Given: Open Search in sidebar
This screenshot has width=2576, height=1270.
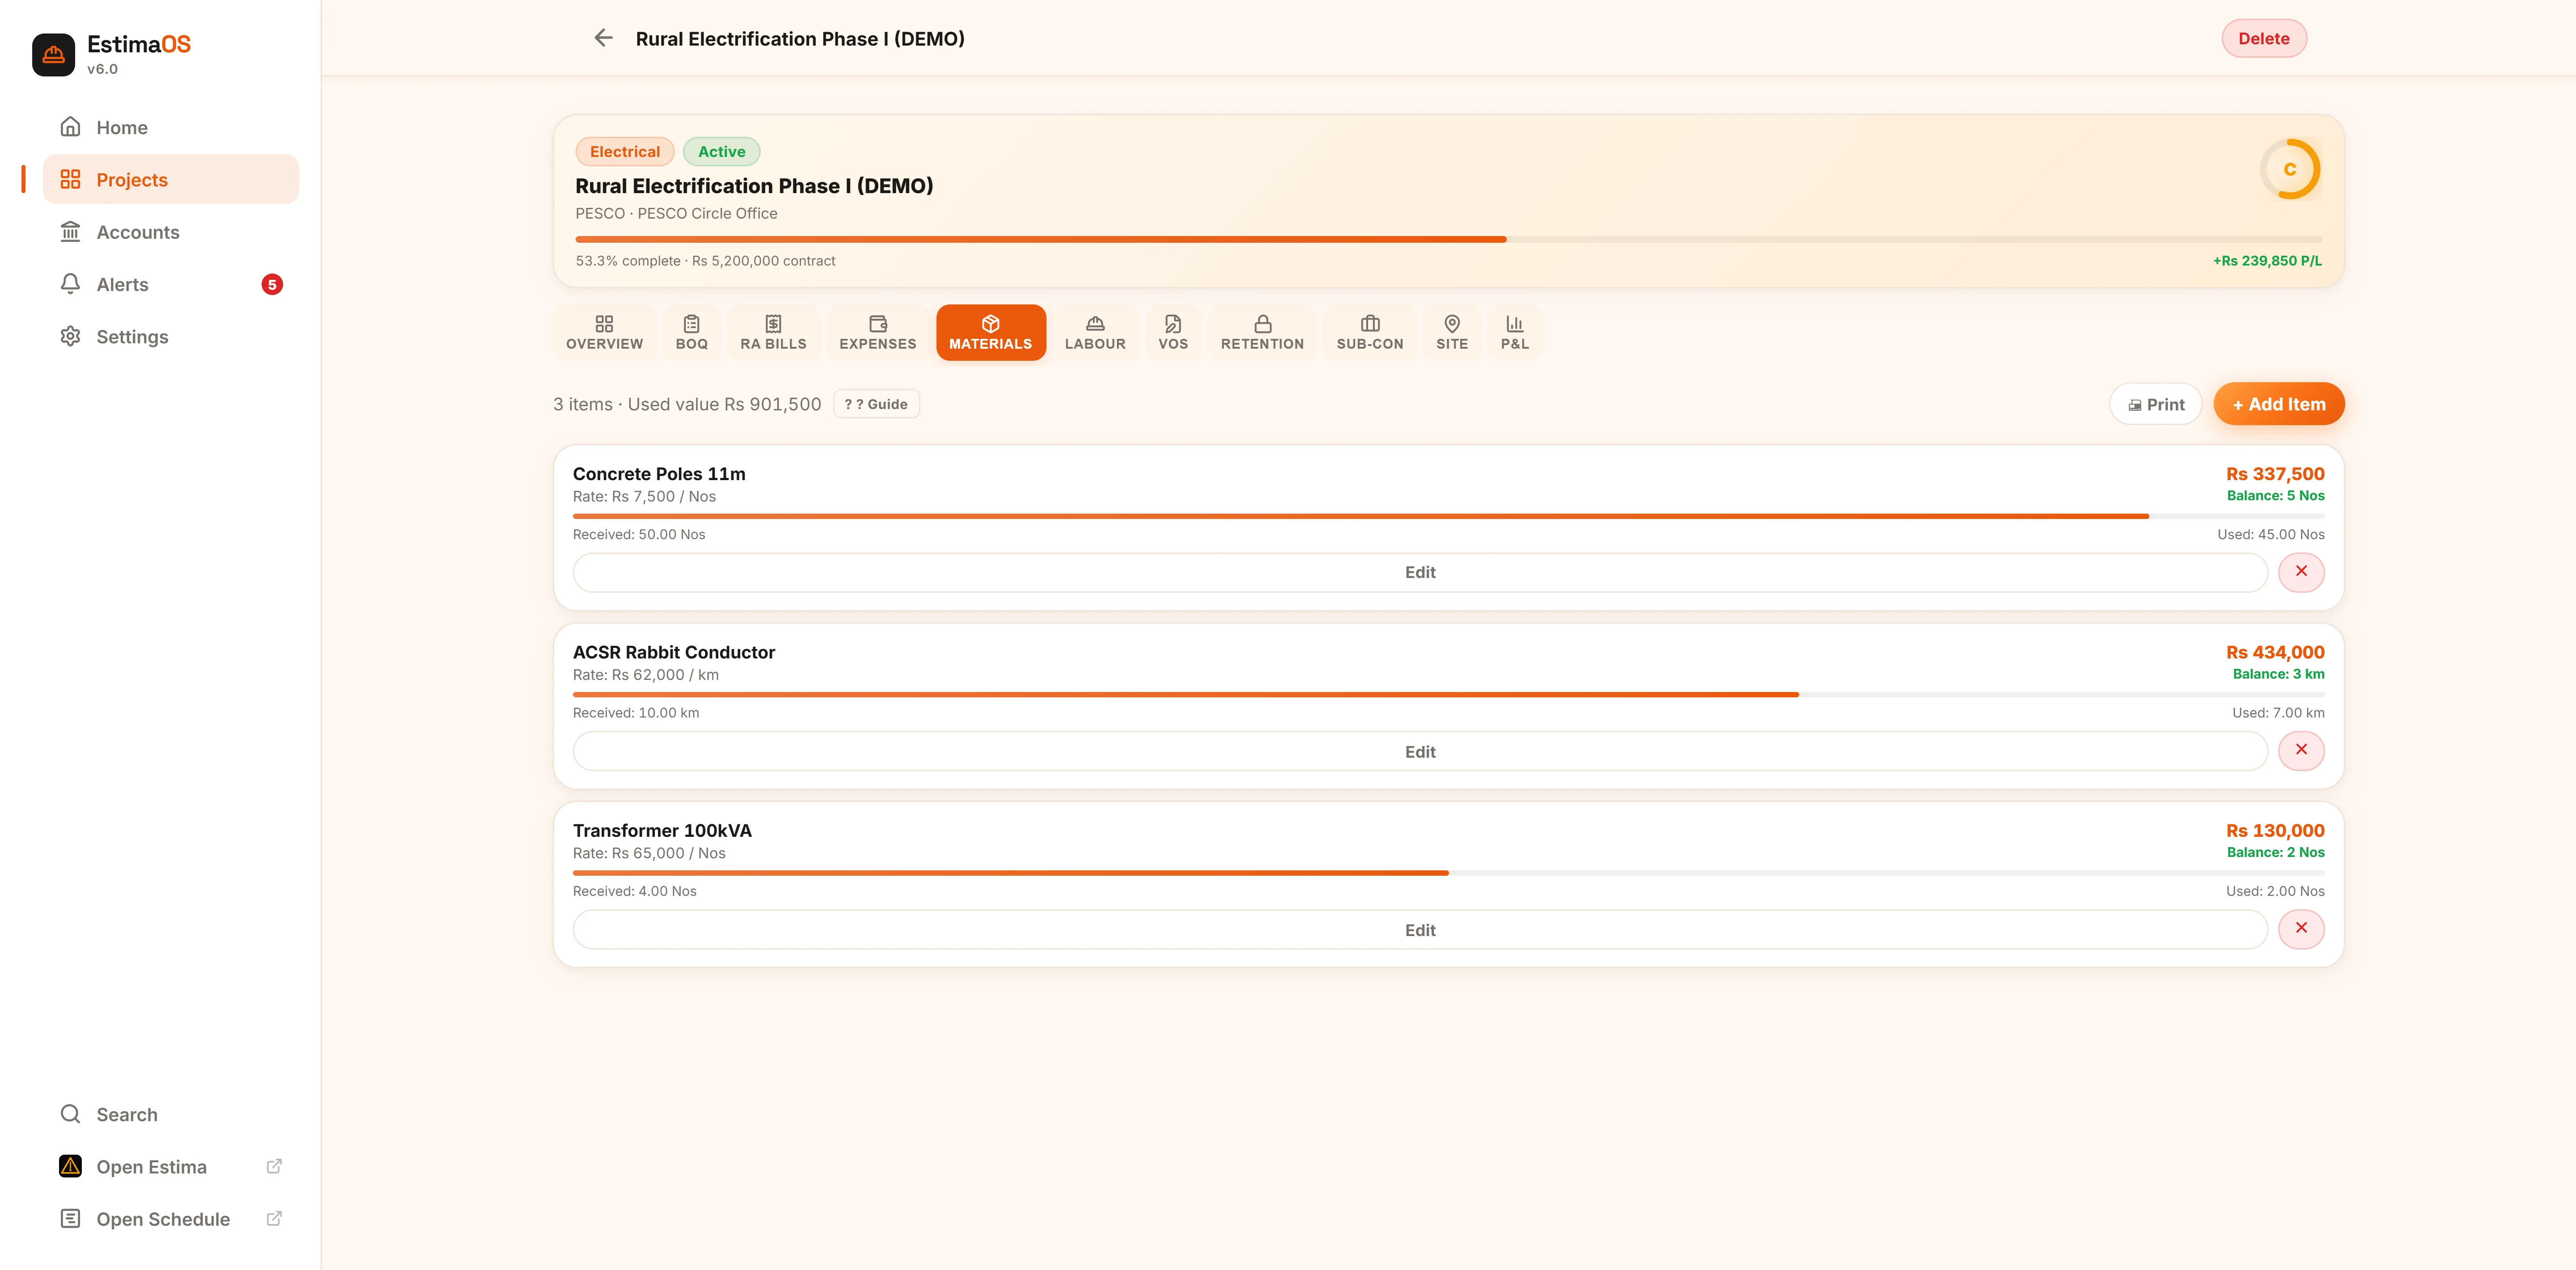Looking at the screenshot, I should (x=170, y=1114).
